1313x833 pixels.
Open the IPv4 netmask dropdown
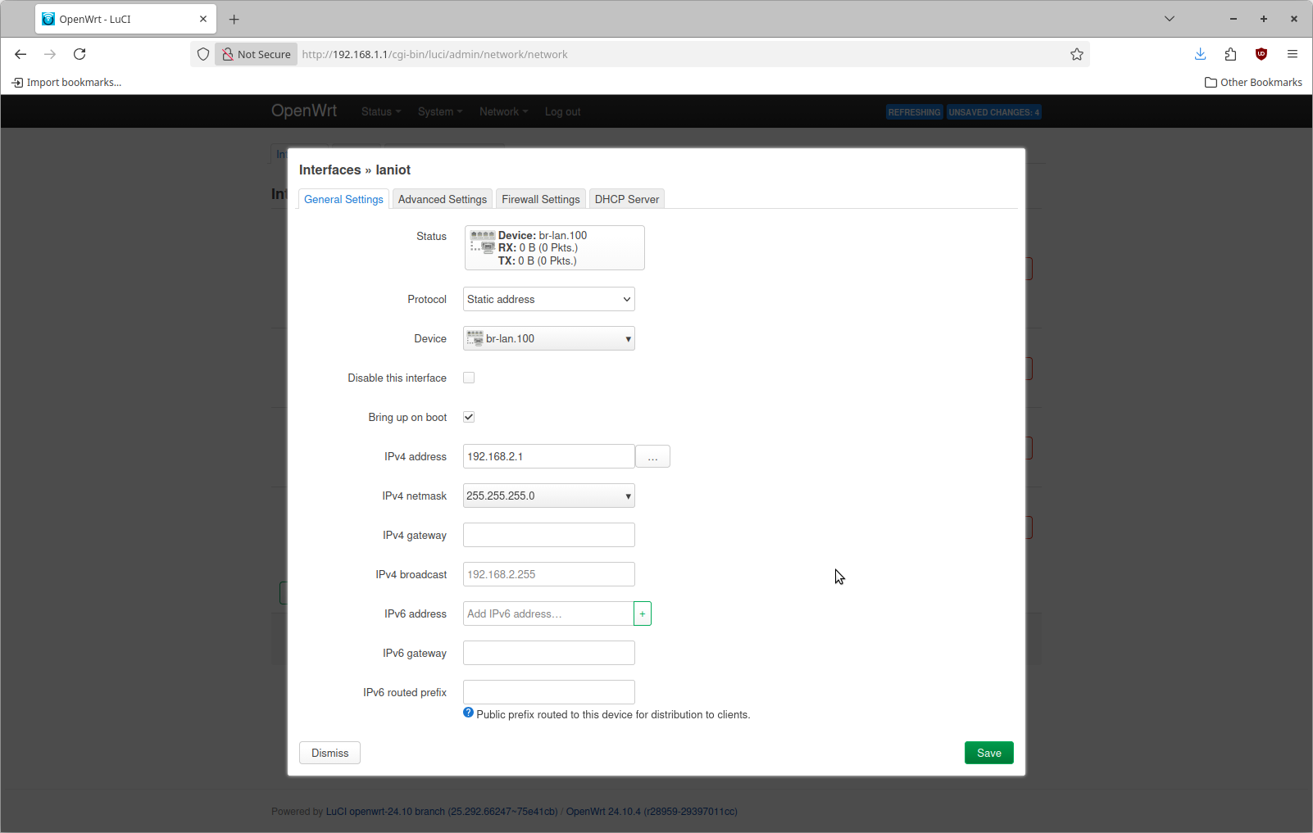pos(548,496)
